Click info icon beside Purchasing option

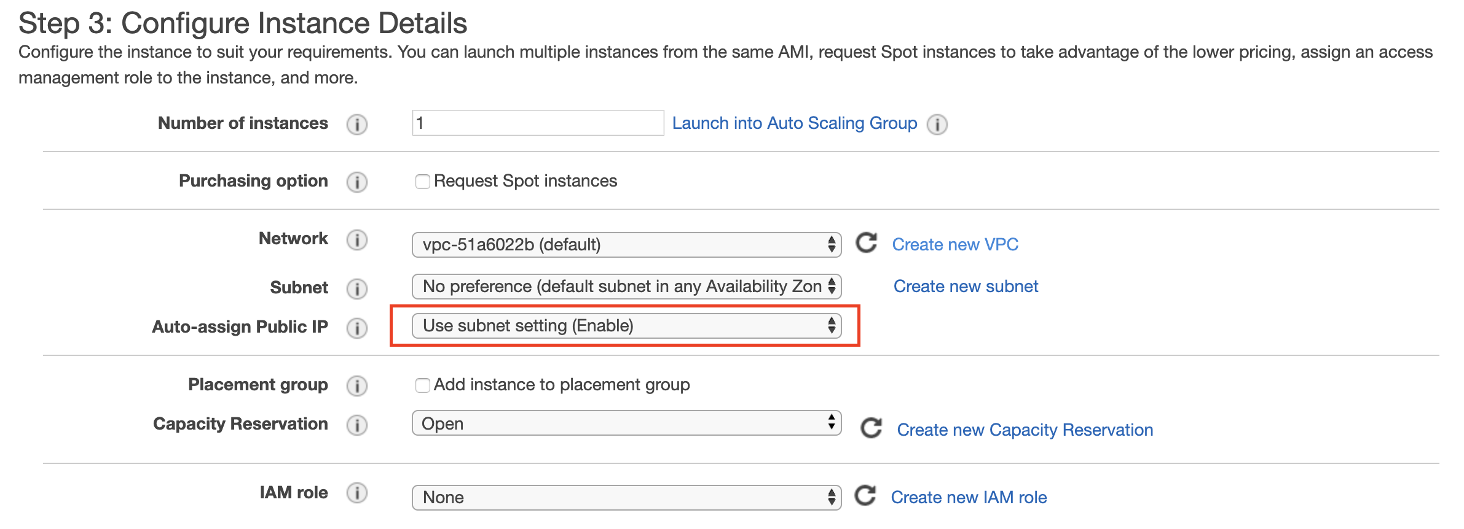pyautogui.click(x=356, y=182)
